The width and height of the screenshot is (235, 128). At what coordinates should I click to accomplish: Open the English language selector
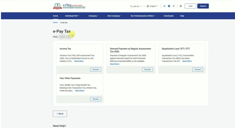click(x=152, y=6)
